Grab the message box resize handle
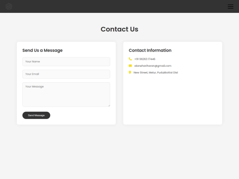 pos(109,106)
